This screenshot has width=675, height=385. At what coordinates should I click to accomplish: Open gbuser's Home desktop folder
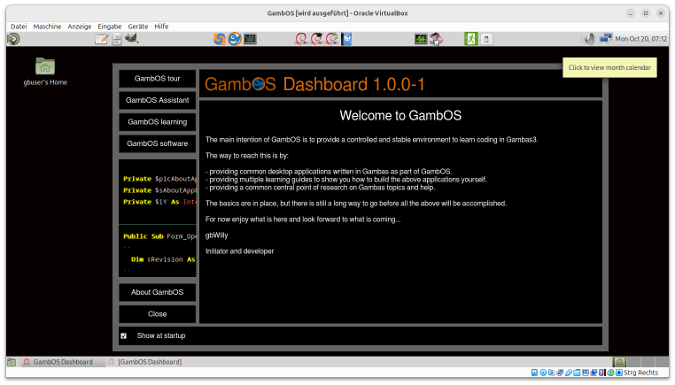tap(45, 67)
